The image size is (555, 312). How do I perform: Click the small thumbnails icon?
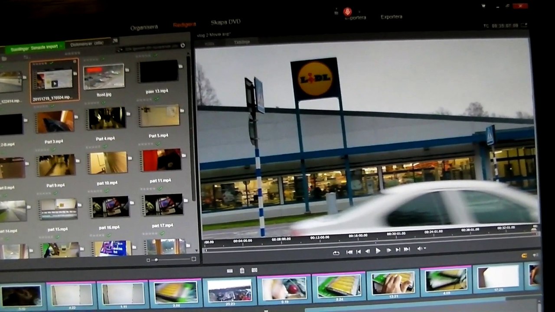[x=148, y=260]
